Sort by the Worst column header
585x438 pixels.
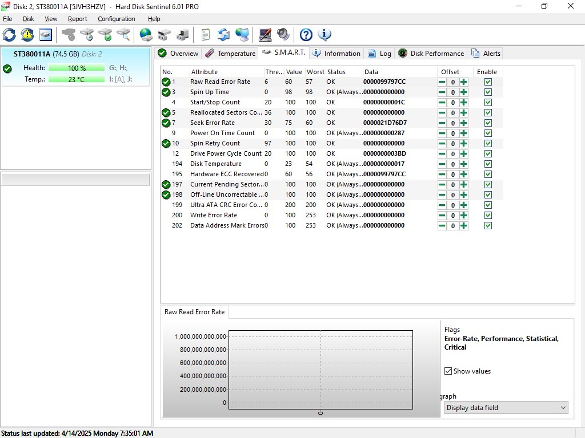315,72
